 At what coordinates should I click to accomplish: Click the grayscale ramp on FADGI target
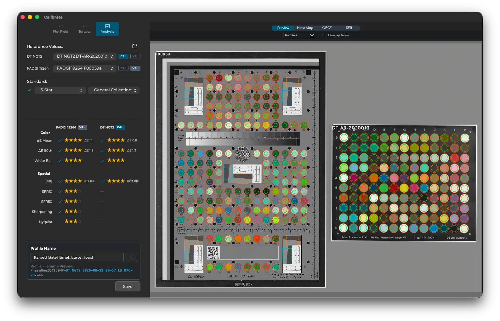242,139
